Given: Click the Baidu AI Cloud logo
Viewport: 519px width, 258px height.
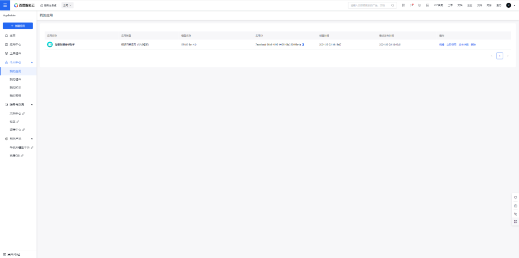Looking at the screenshot, I should 25,5.
